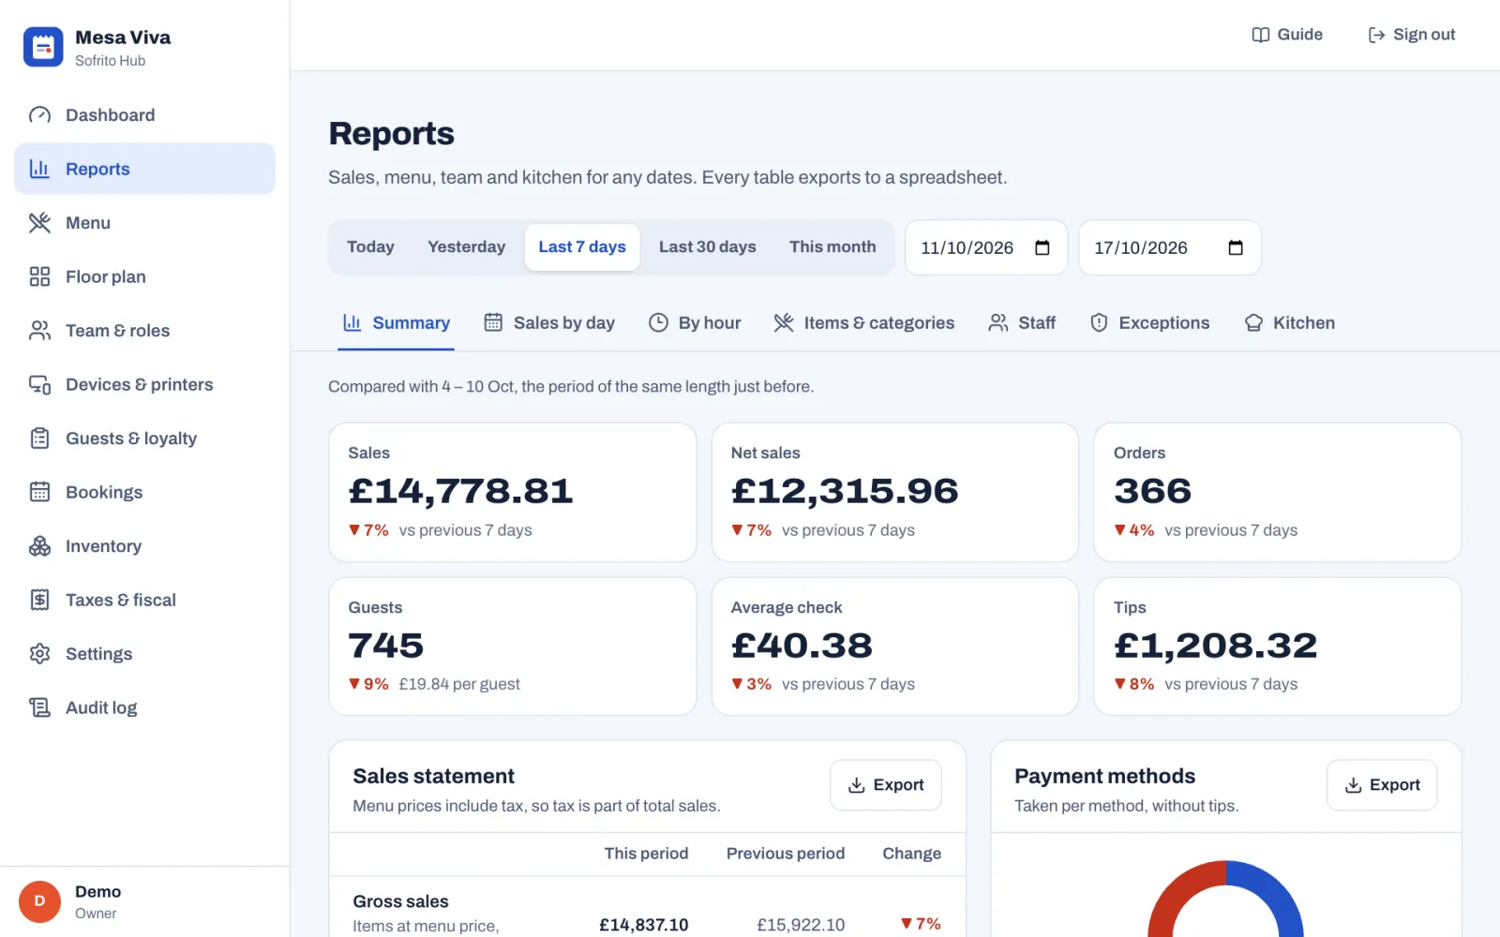Click the Items & categories utensils icon
Viewport: 1500px width, 937px height.
(x=784, y=322)
